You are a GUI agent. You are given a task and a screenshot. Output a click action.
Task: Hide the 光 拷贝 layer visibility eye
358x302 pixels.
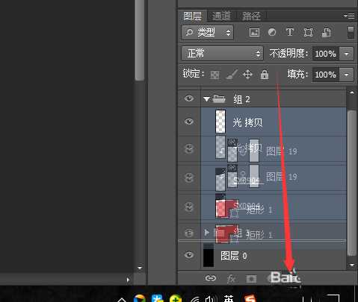point(189,122)
